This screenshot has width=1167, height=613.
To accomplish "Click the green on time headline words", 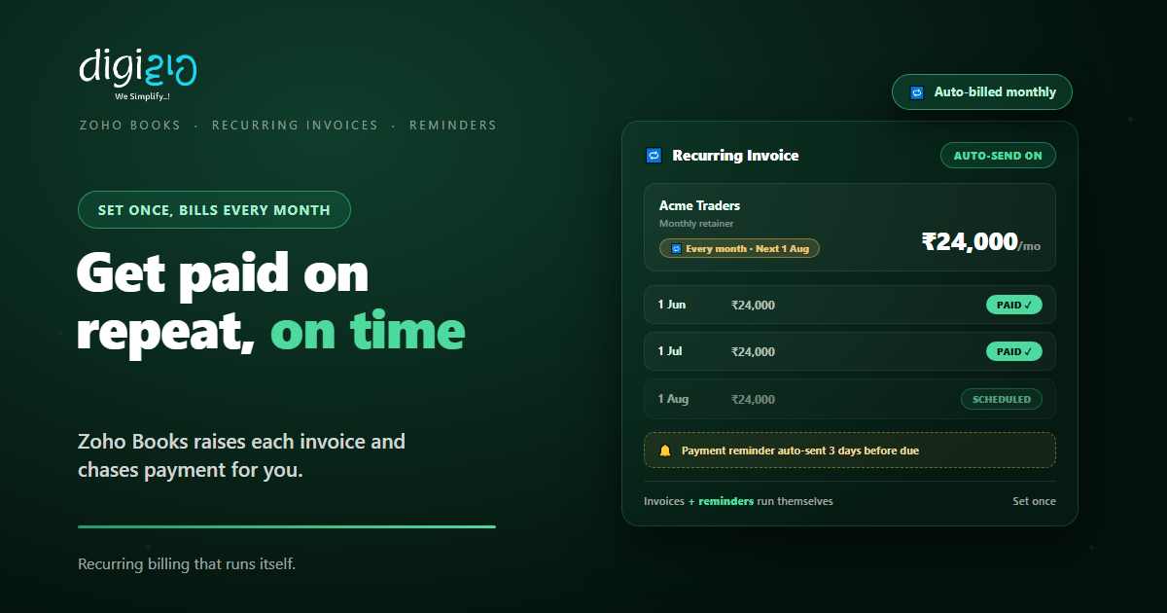I will pos(369,332).
